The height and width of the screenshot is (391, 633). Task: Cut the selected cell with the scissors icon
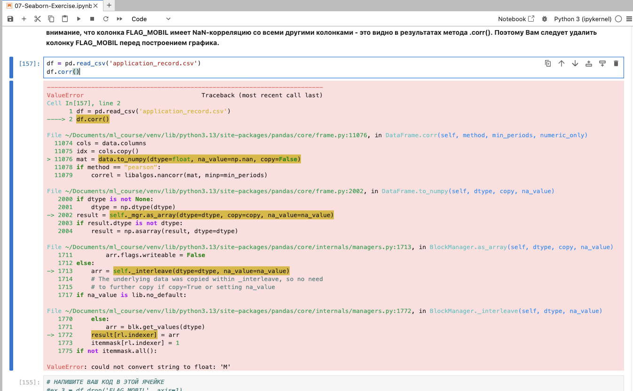click(38, 19)
